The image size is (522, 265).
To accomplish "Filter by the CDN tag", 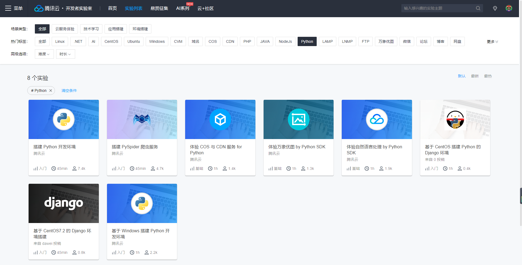I will coord(230,41).
